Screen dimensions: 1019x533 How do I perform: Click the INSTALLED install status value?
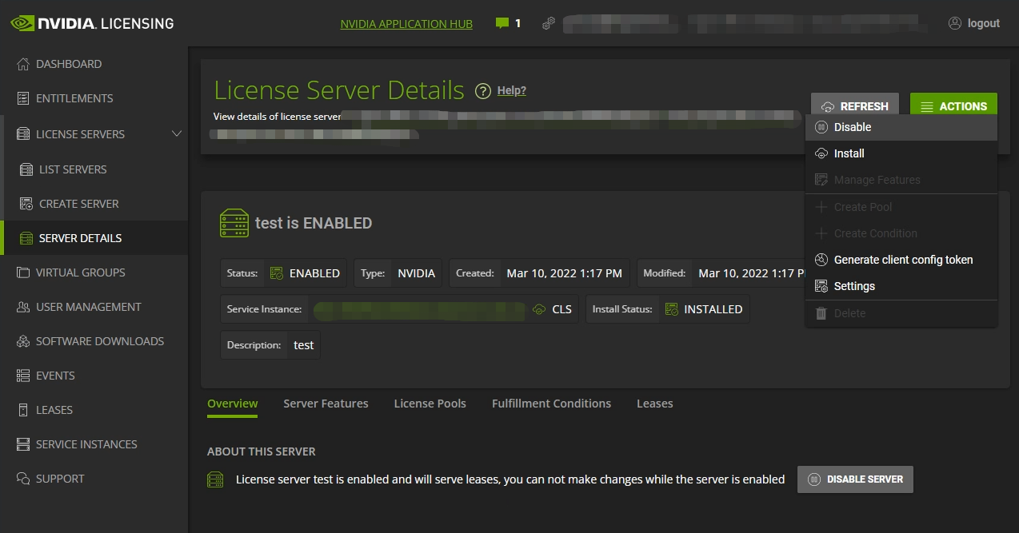click(713, 309)
